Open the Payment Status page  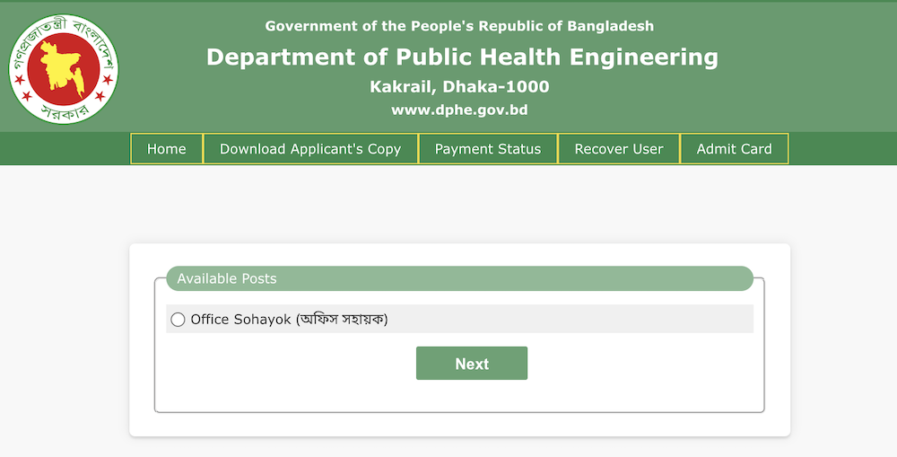[488, 149]
